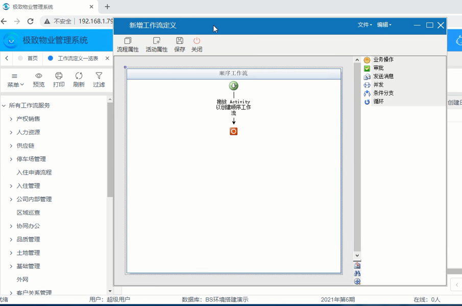Close the 工作流定义一览表 tab
Viewport: 462px width, 306px height.
pos(107,58)
